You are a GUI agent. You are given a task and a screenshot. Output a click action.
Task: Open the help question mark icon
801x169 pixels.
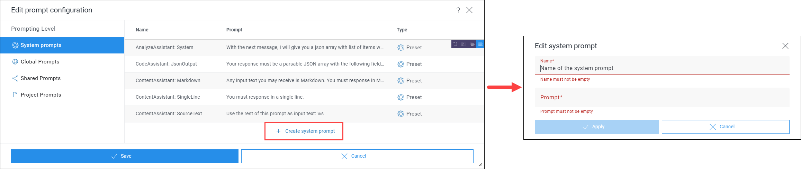pos(458,10)
